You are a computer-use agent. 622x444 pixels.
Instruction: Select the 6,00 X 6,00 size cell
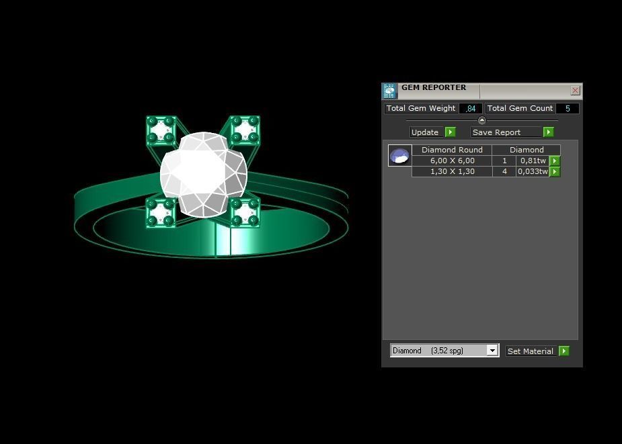click(452, 161)
